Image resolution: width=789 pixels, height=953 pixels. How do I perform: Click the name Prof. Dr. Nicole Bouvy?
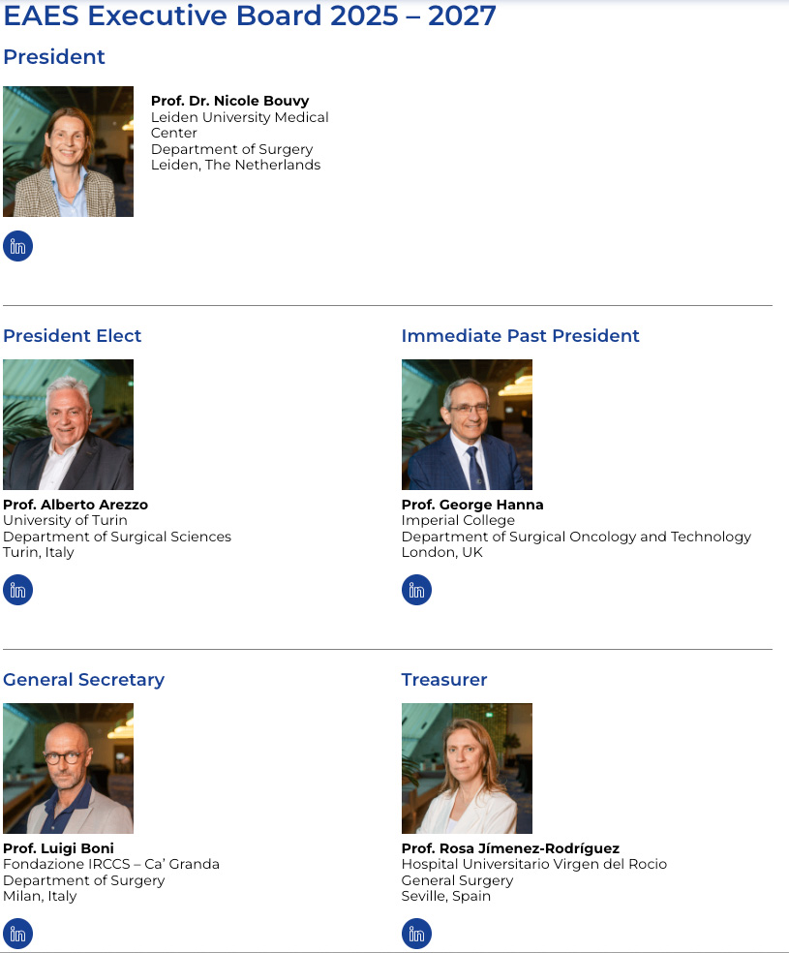[x=229, y=102]
